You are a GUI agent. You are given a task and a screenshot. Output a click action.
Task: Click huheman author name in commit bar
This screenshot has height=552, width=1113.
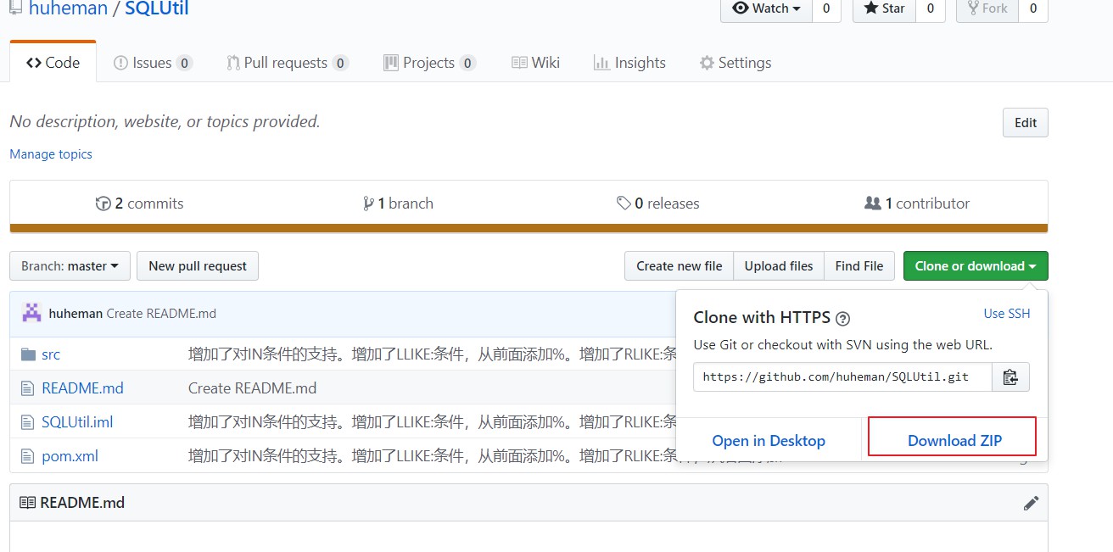(76, 314)
